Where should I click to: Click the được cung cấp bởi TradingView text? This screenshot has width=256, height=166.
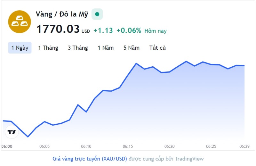tap(166, 159)
